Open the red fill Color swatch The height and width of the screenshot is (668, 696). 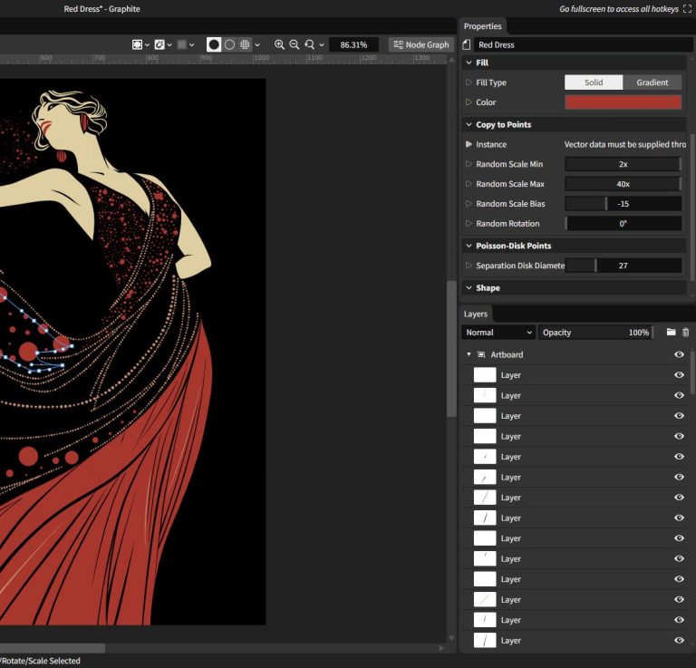click(x=623, y=102)
